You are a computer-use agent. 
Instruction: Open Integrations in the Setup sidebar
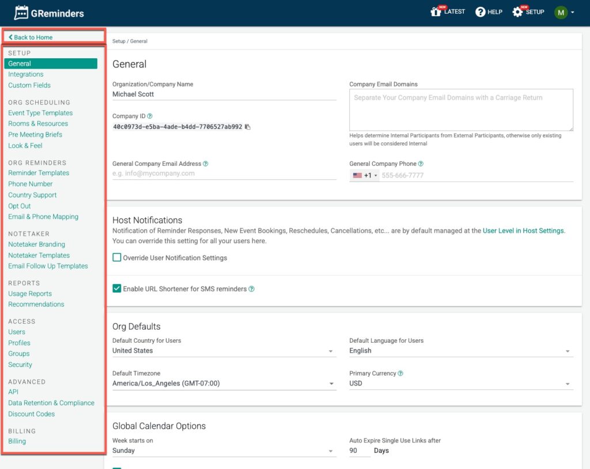pyautogui.click(x=26, y=74)
